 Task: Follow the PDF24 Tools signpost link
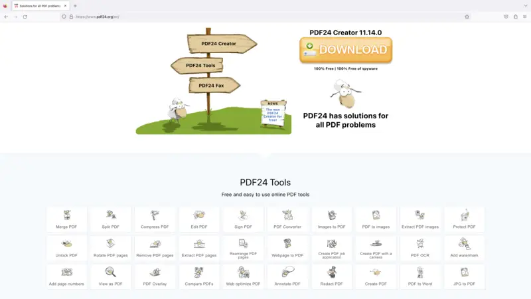click(197, 65)
